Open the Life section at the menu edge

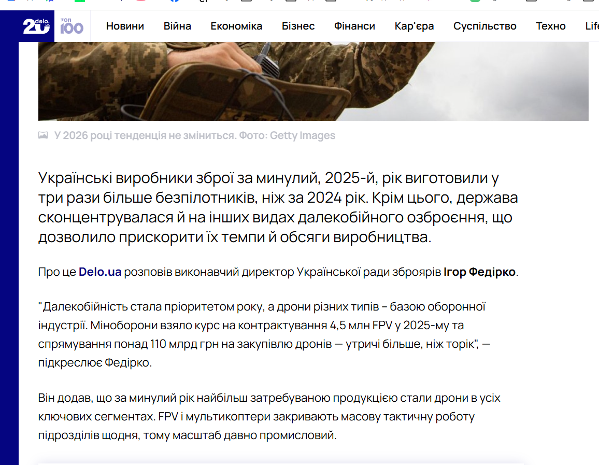592,25
